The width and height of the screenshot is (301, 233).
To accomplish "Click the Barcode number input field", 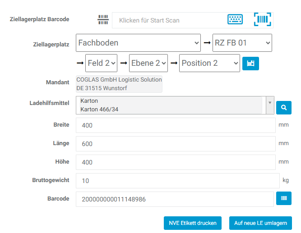I will tap(176, 199).
